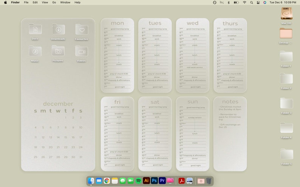Open Spotlight search magnifier
300x187 pixels.
coord(252,3)
